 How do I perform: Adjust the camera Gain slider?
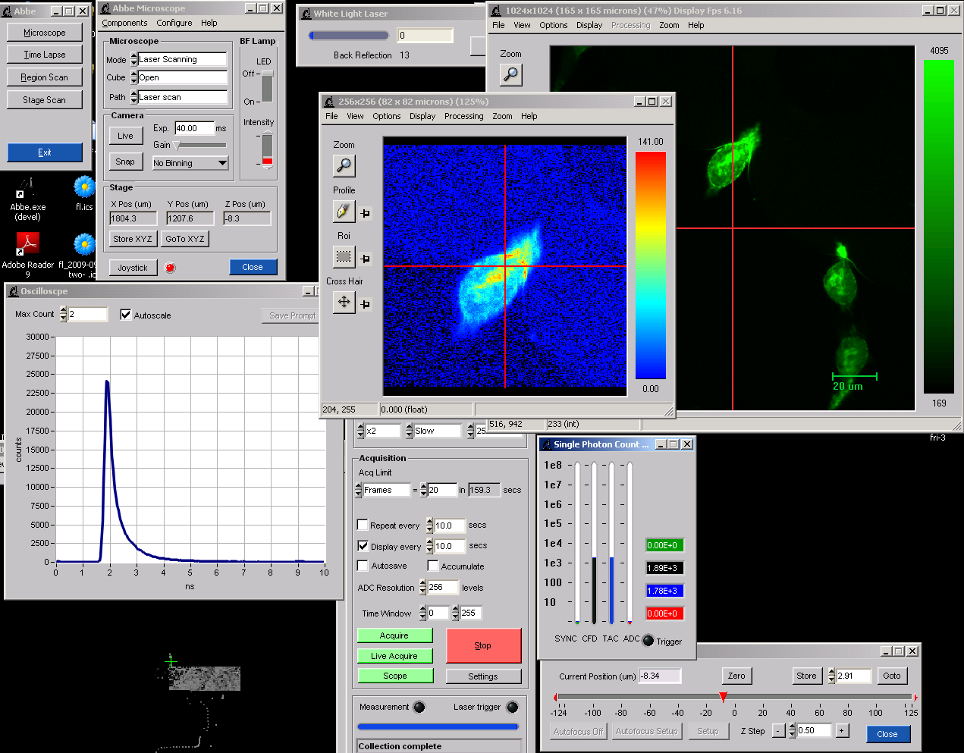(199, 145)
